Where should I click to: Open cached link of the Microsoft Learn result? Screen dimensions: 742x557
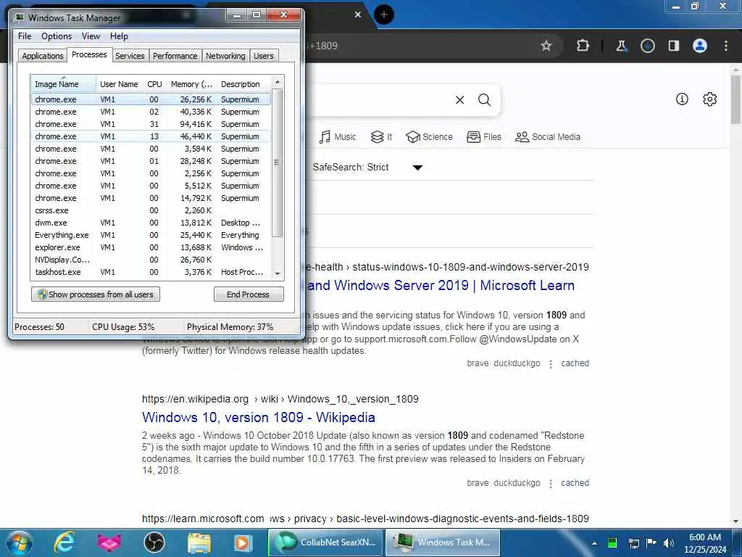click(x=575, y=363)
